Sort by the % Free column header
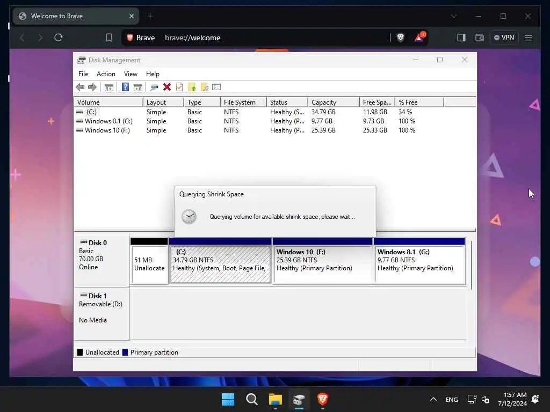Screen dimensions: 550x412 419,102
